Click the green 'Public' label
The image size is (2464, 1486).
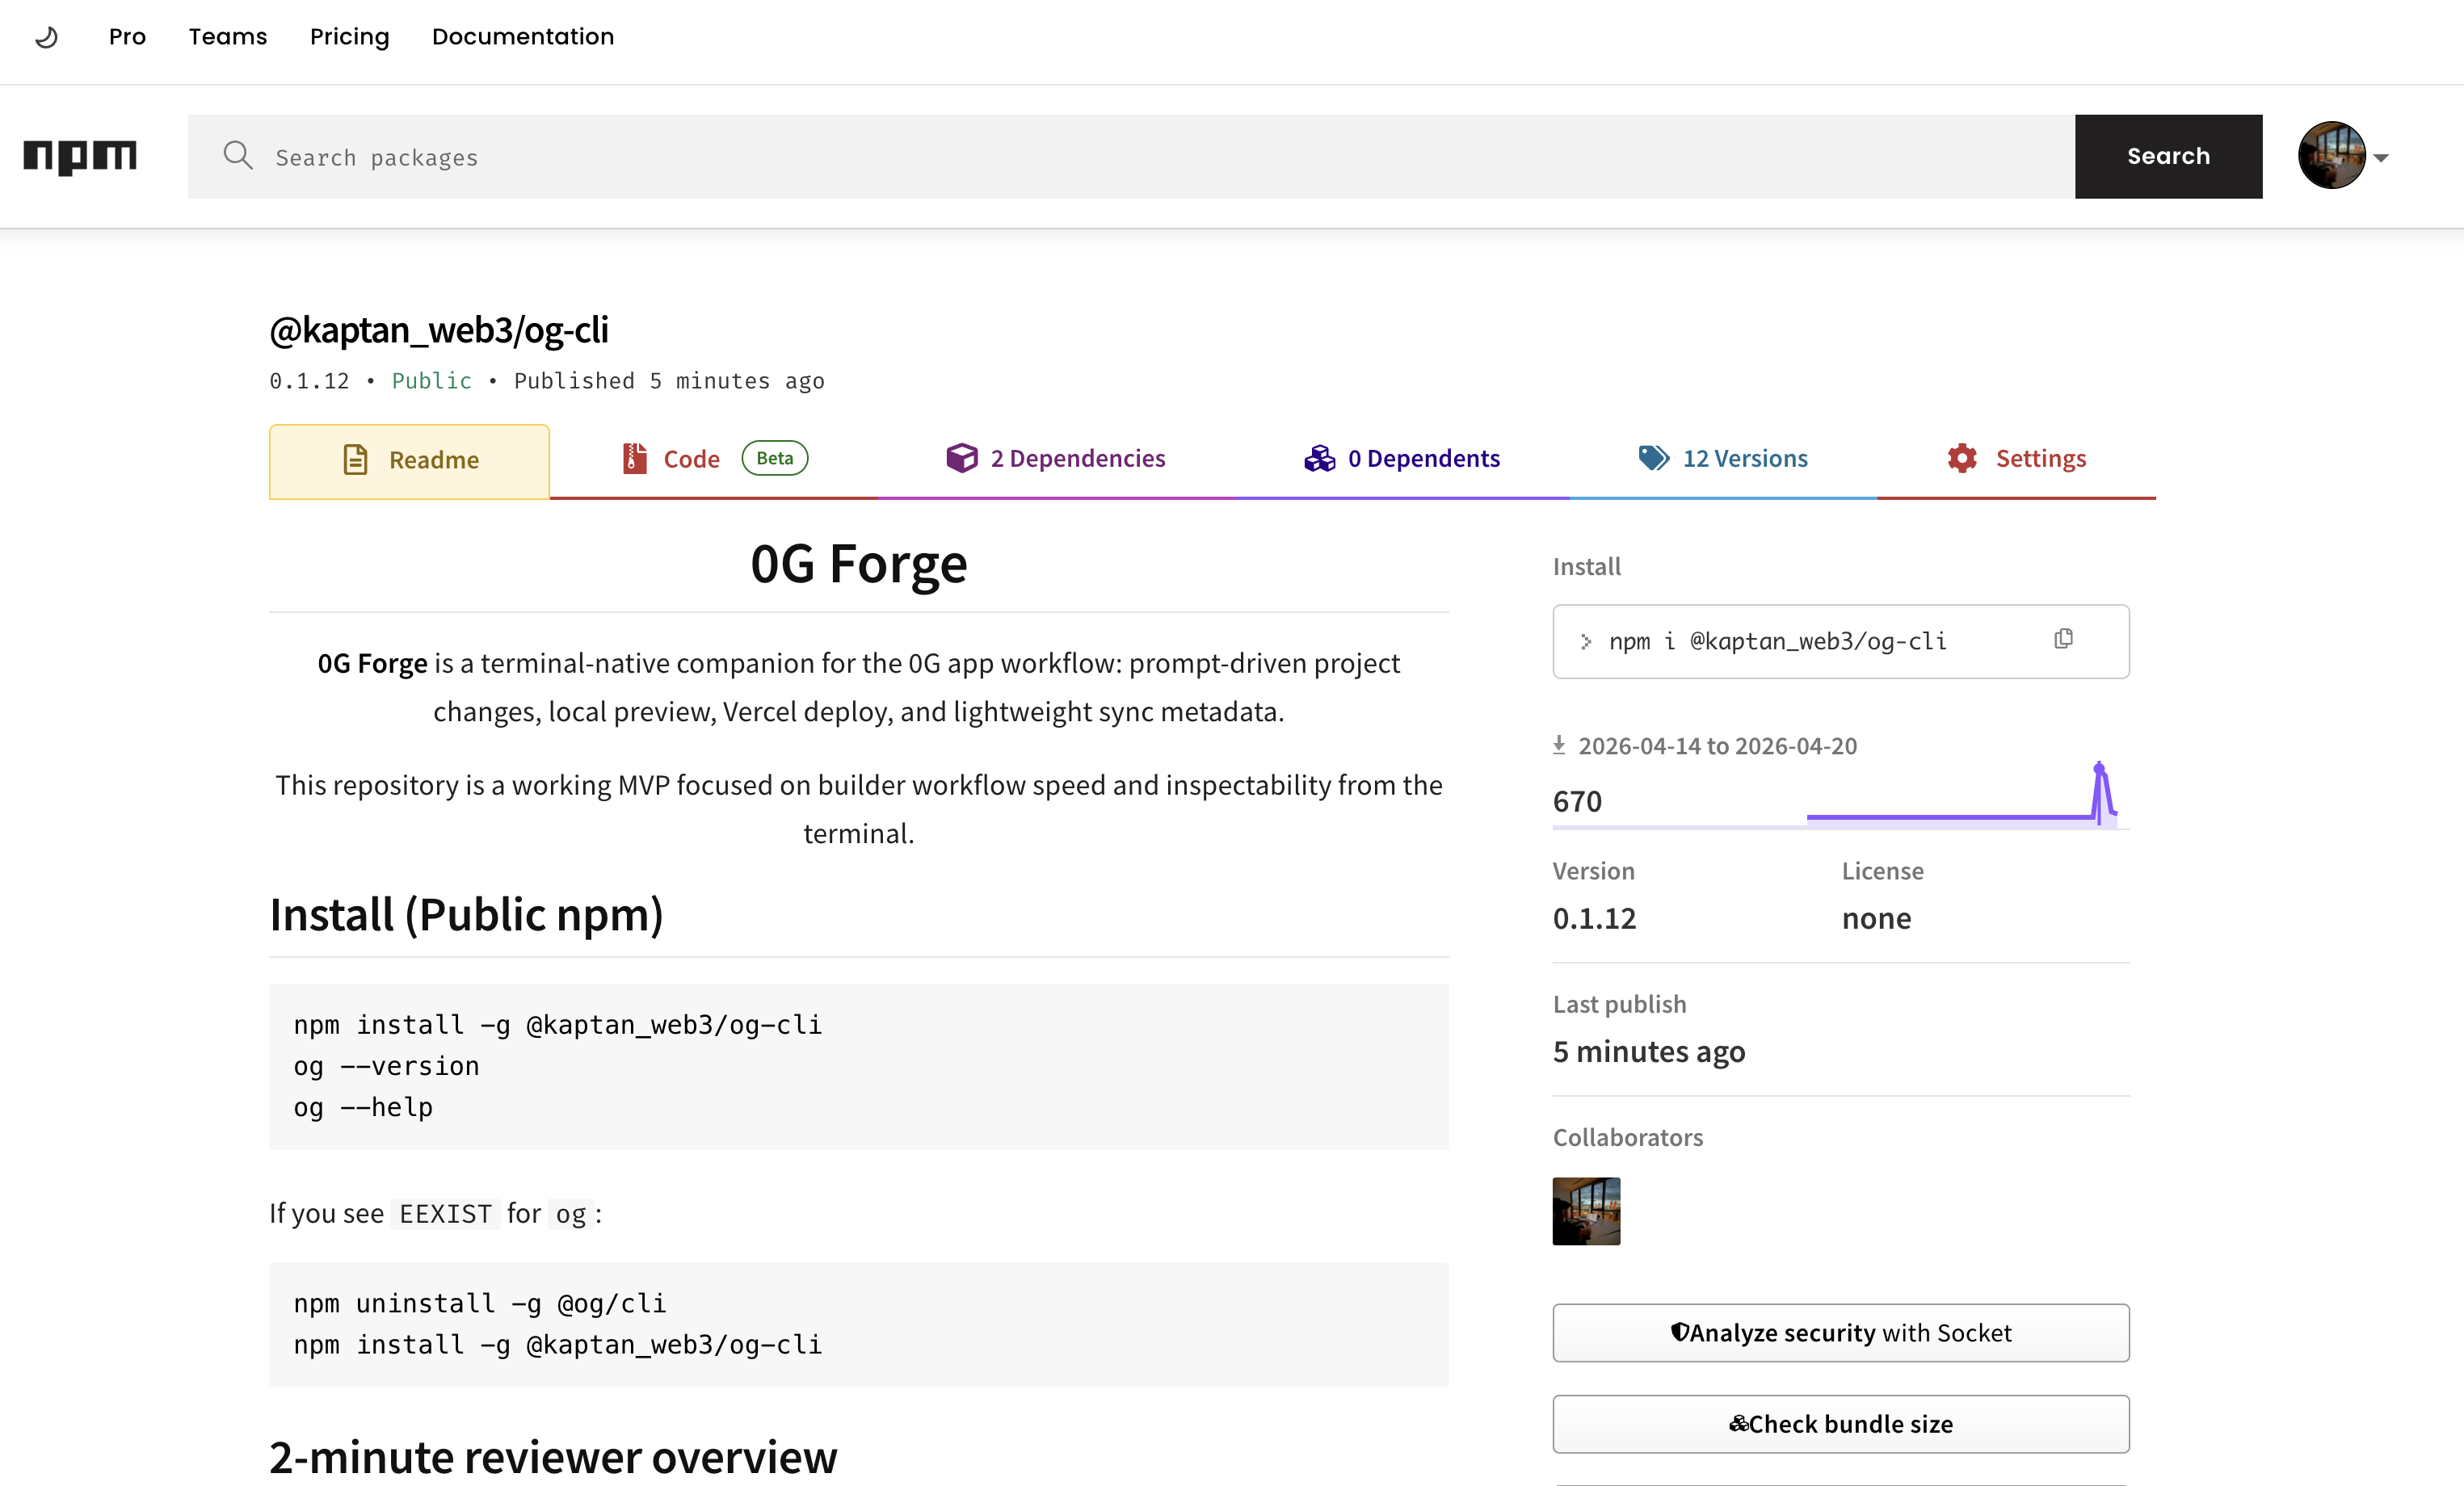[x=431, y=381]
